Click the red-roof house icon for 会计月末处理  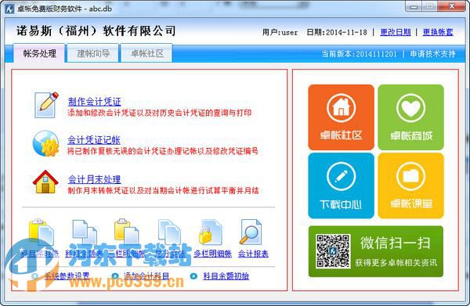(45, 182)
